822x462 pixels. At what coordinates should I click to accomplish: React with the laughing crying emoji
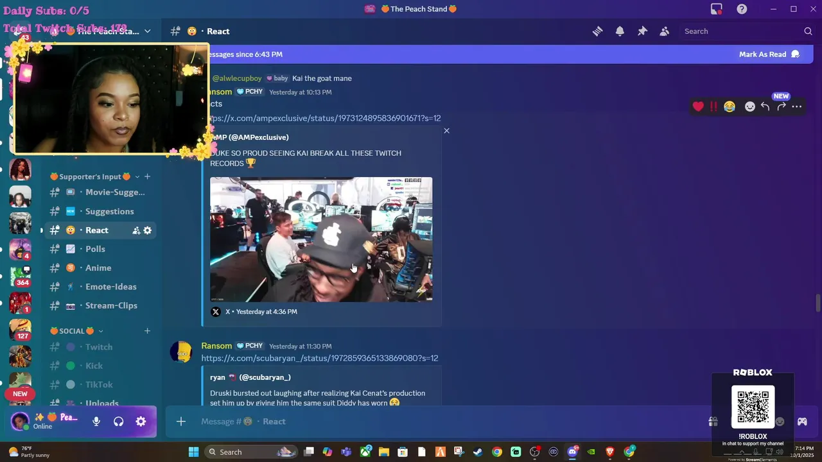(x=730, y=107)
